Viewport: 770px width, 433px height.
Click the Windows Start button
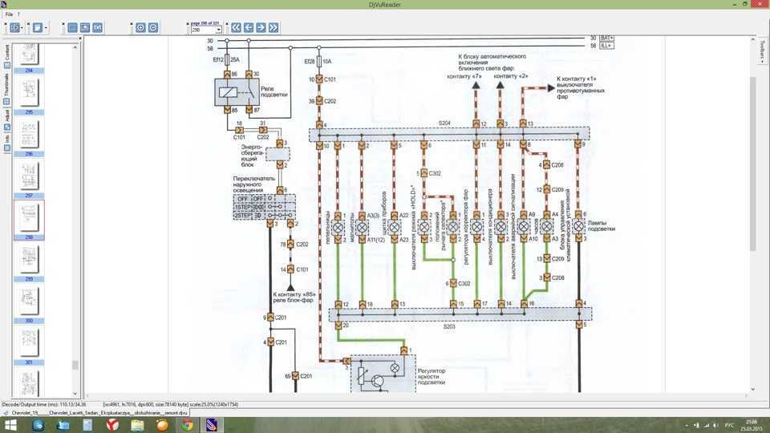pyautogui.click(x=13, y=424)
